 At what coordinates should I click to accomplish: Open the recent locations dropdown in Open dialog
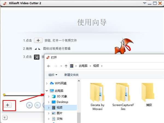[x=61, y=66]
